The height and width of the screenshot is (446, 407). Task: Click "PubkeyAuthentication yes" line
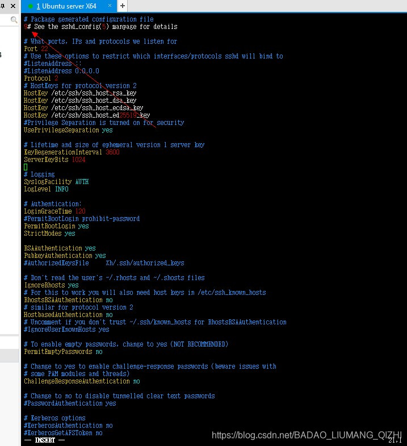pos(65,256)
